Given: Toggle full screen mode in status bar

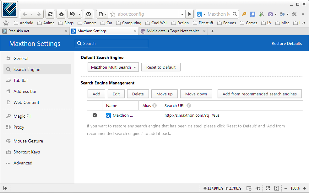Looking at the screenshot, I should [x=268, y=188].
